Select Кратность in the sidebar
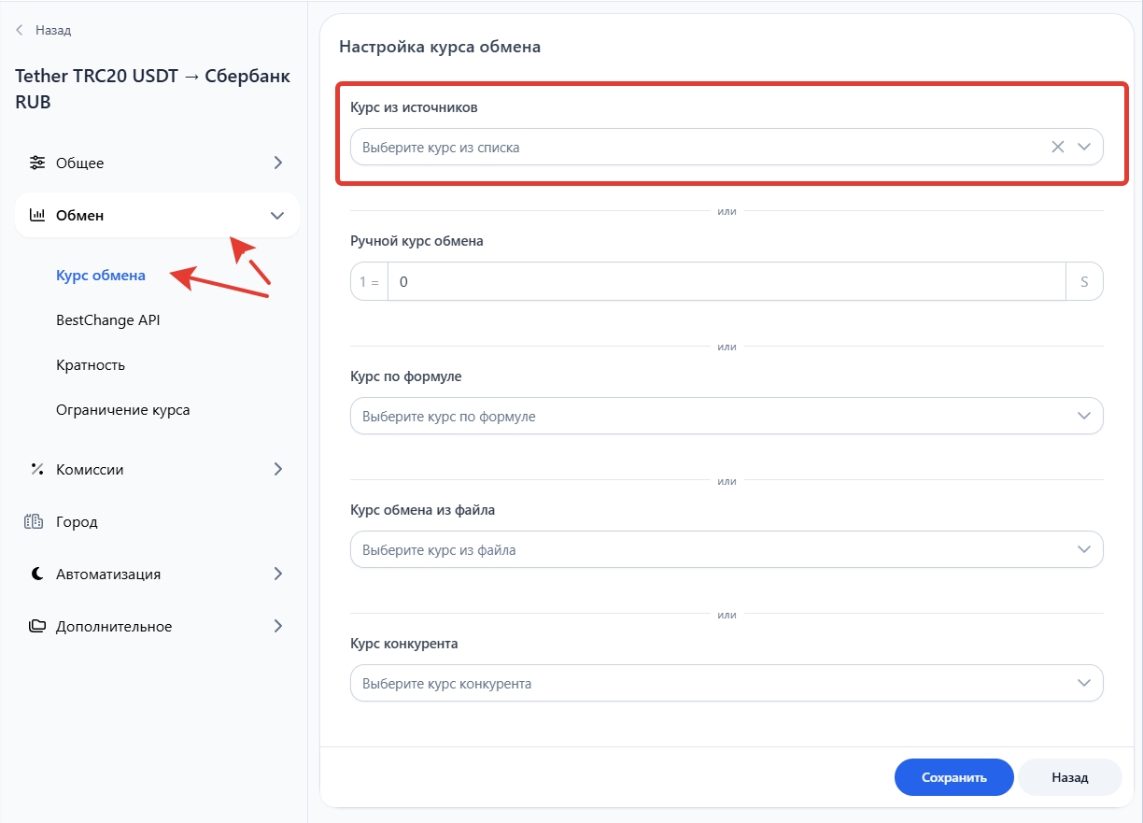Screen dimensions: 1143x823 [91, 365]
